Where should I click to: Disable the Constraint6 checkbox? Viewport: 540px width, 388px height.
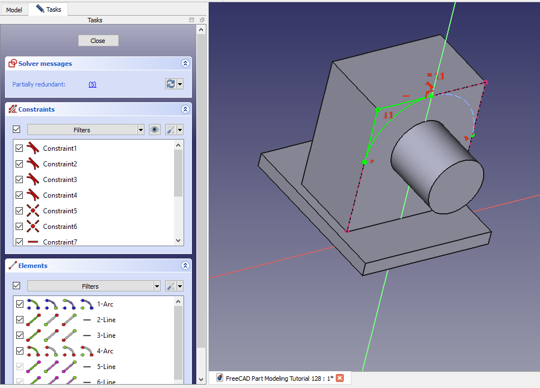click(20, 227)
